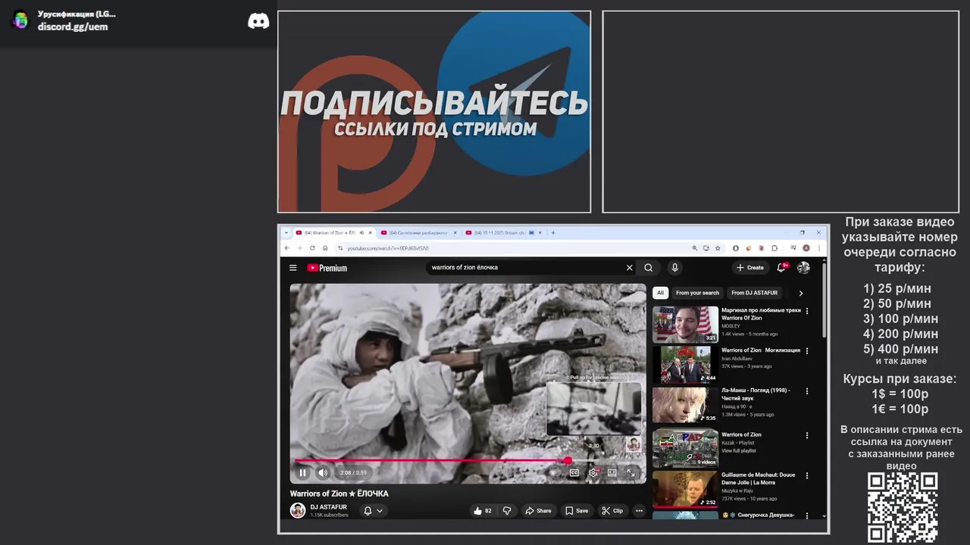Show more filter chips with right arrow
Screen dimensions: 970x545
(801, 293)
